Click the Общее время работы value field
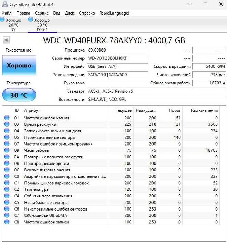The image size is (227, 242). click(x=209, y=83)
